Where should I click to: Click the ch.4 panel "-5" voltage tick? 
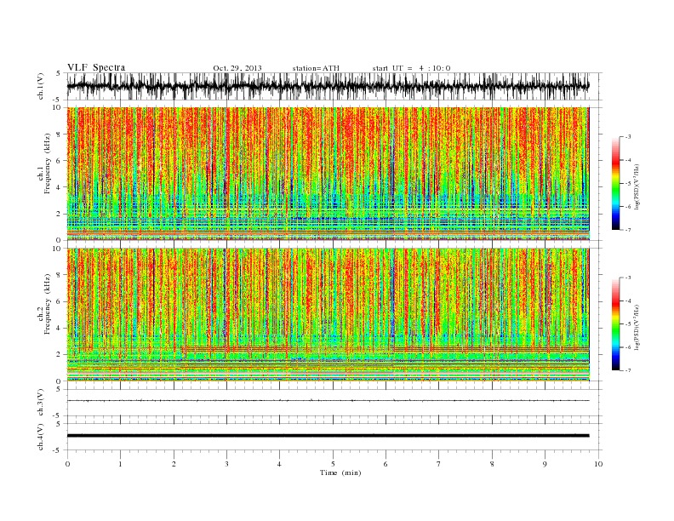(x=58, y=450)
